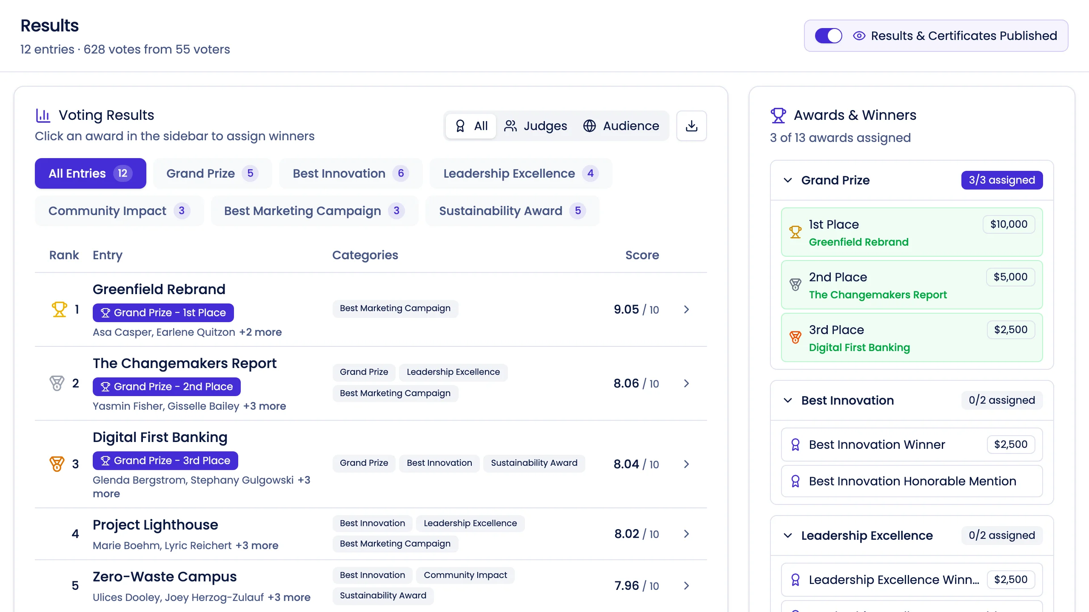The width and height of the screenshot is (1089, 612).
Task: Collapse the Best Innovation awards section
Action: pyautogui.click(x=787, y=400)
